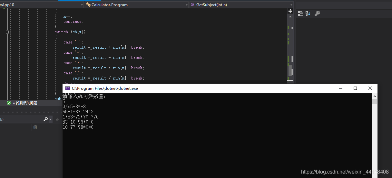The height and width of the screenshot is (178, 392).
Task: Click the magnifier icon in the search box
Action: 46,119
